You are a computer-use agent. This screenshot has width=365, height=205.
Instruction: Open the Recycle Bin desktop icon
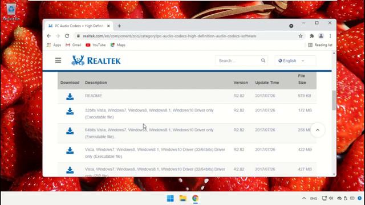pos(11,11)
